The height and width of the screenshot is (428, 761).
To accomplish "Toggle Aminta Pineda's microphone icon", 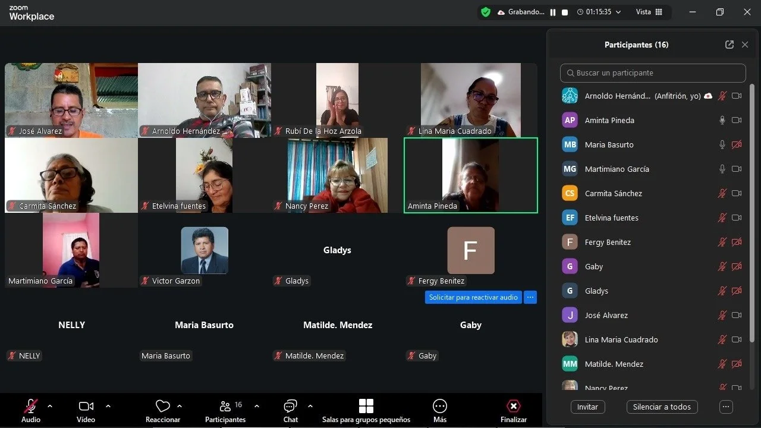I will tap(722, 120).
